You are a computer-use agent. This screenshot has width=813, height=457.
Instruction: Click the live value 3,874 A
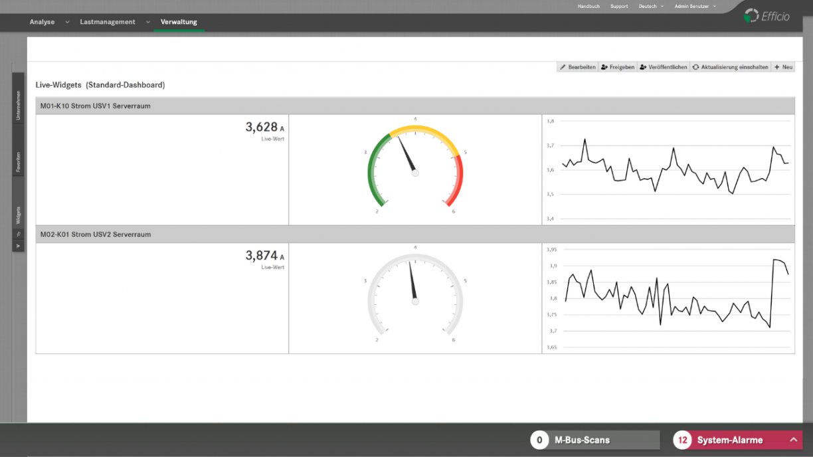(264, 256)
